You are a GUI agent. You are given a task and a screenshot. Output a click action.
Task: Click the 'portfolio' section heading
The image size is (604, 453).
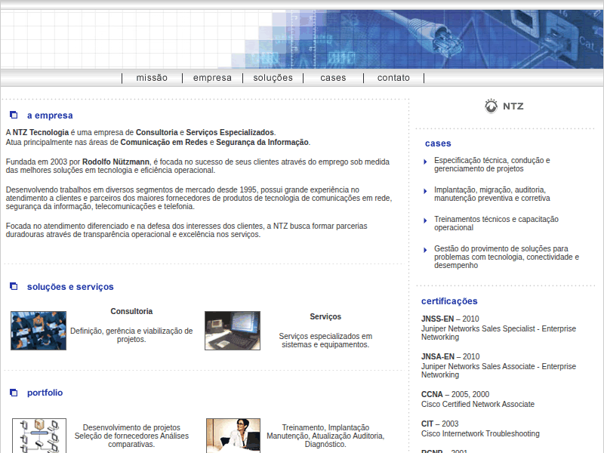(45, 393)
